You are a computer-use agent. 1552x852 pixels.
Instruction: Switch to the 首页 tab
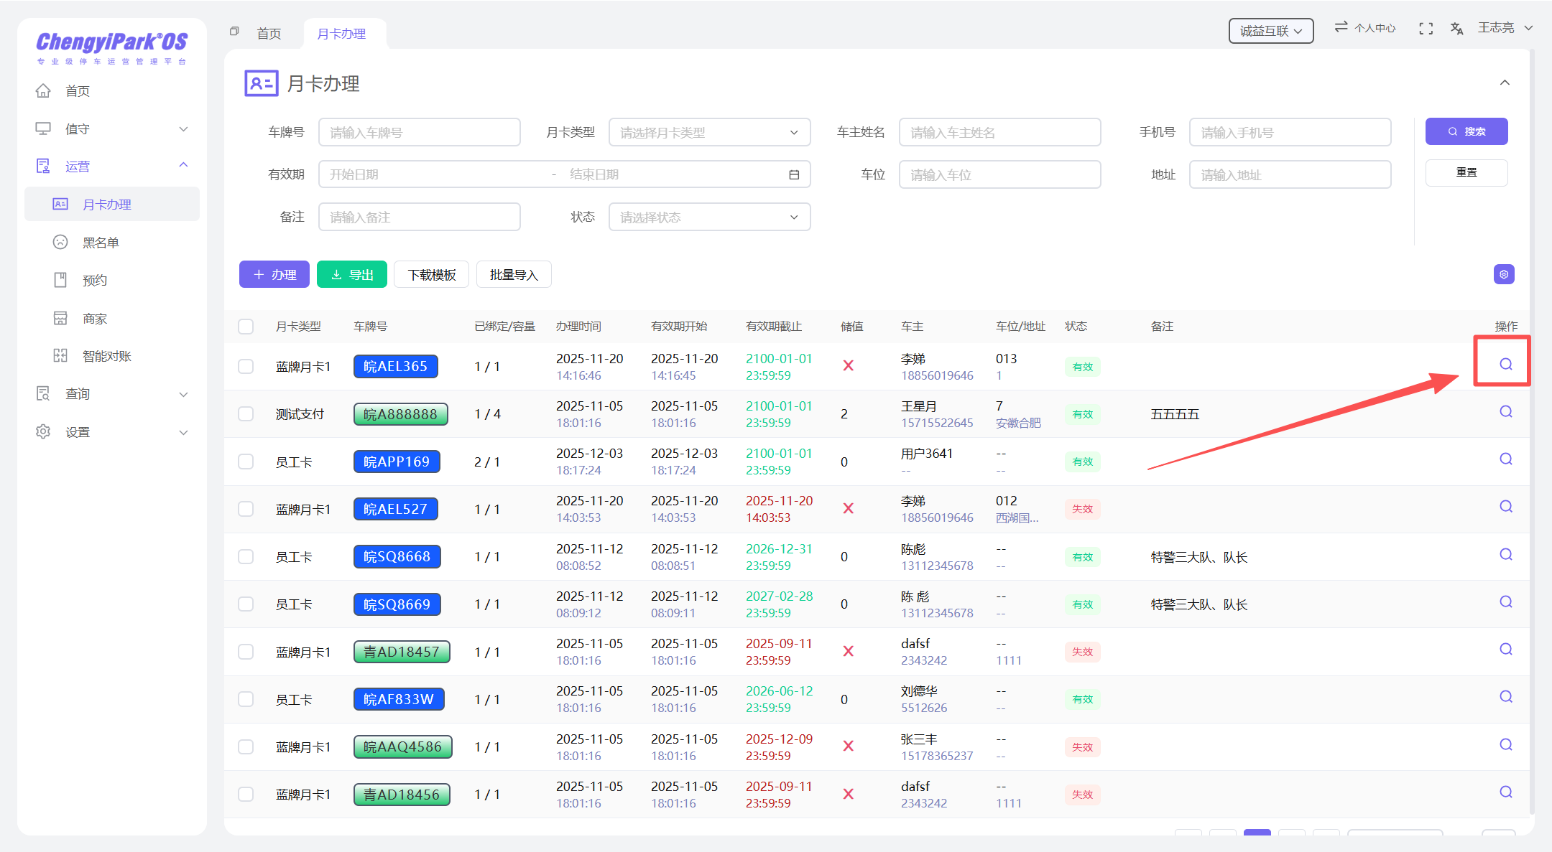(x=269, y=34)
